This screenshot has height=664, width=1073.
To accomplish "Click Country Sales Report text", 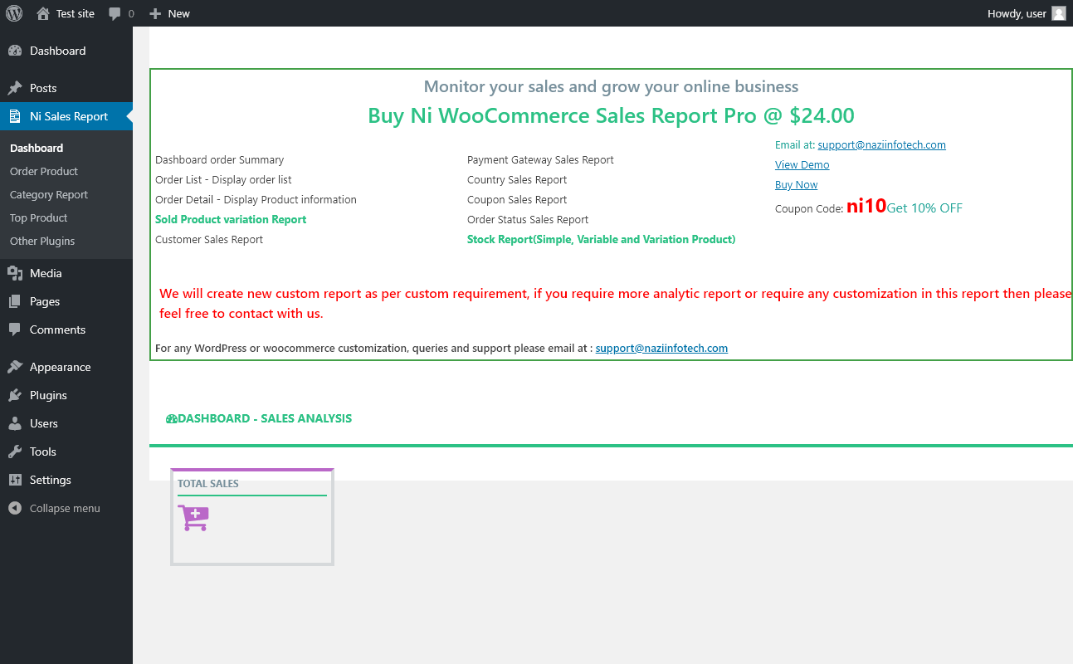I will tap(517, 179).
